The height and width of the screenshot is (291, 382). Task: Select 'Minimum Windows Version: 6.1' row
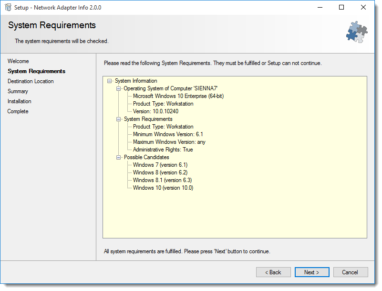pyautogui.click(x=168, y=134)
